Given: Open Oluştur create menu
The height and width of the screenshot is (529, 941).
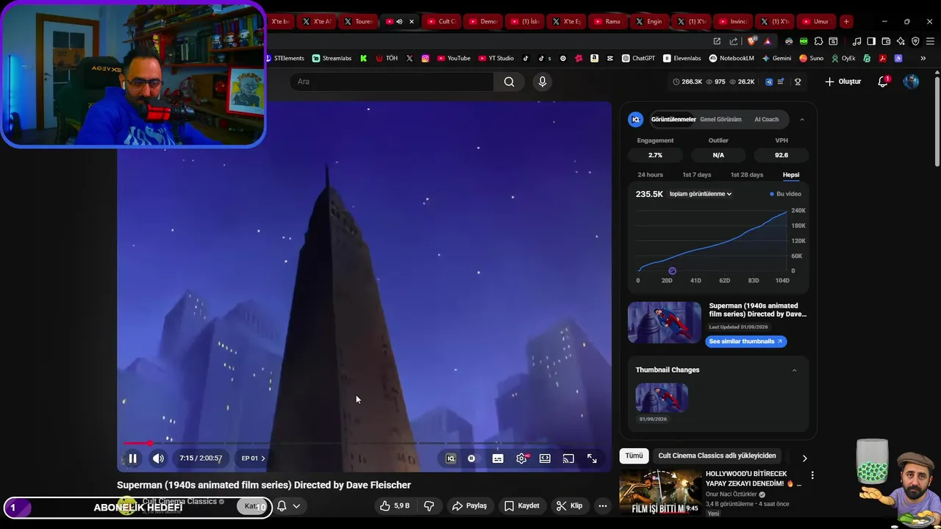Looking at the screenshot, I should 842,82.
